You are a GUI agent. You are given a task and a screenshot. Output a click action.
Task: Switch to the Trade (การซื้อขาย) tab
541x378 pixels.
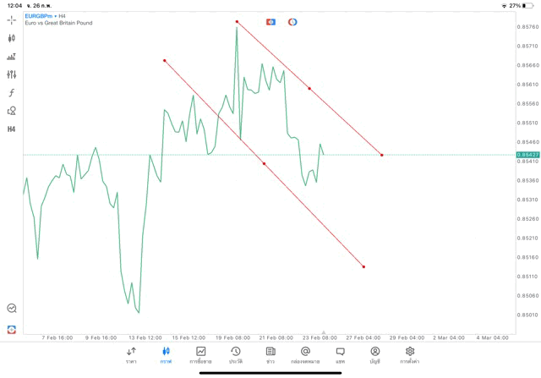(x=200, y=355)
